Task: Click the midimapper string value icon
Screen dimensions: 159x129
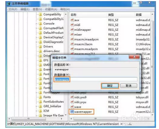Action: tap(72, 30)
